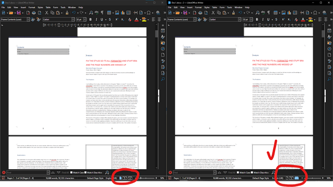Viewport: 333px width, 187px height.
Task: Expand Insert Table dropdown arrow in left window
Action: coord(113,13)
